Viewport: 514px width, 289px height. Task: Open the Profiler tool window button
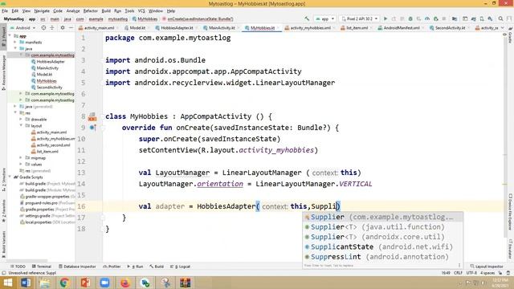tap(112, 267)
